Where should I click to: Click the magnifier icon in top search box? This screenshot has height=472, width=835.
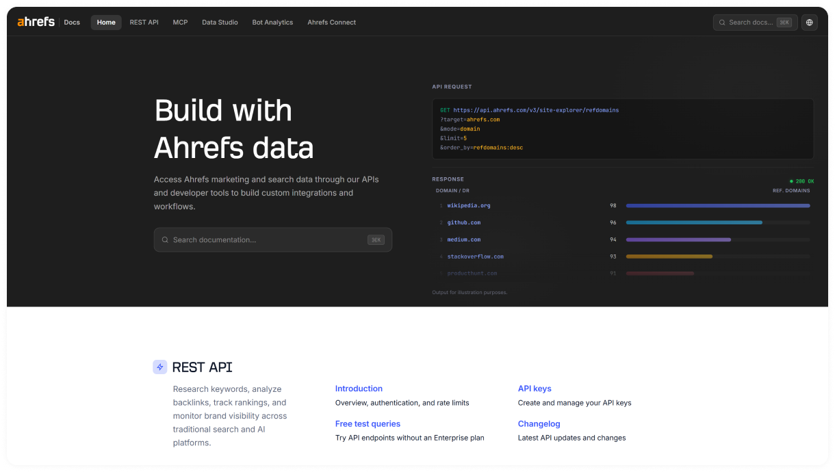(x=722, y=23)
